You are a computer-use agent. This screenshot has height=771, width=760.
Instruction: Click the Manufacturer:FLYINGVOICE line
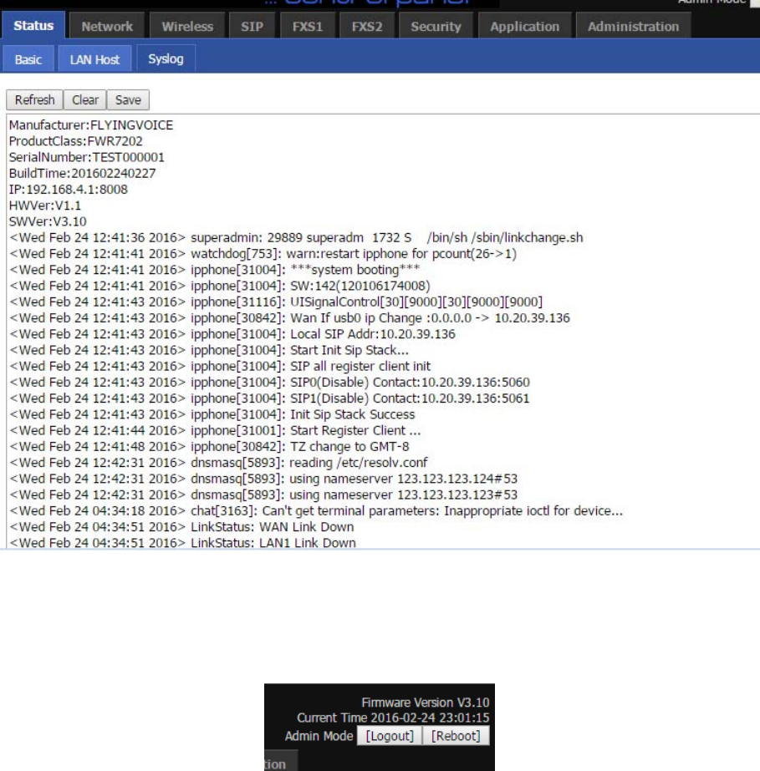click(x=91, y=125)
